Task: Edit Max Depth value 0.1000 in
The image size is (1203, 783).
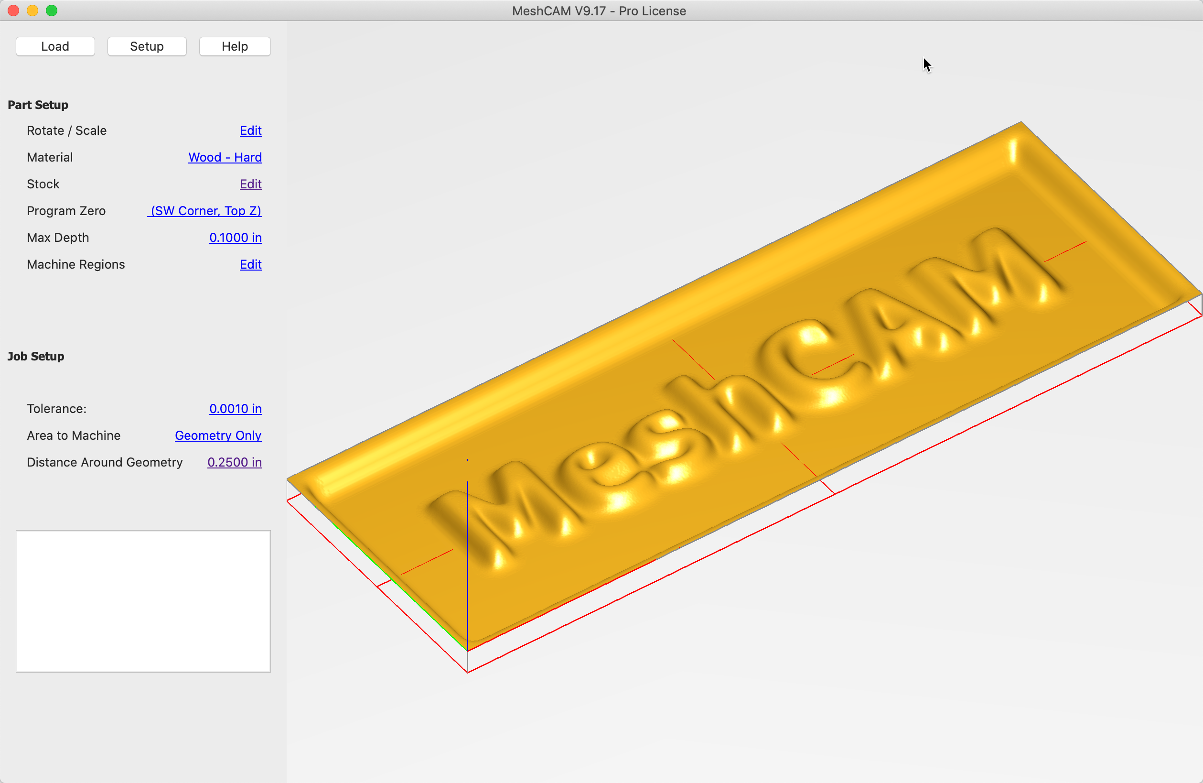Action: tap(236, 238)
